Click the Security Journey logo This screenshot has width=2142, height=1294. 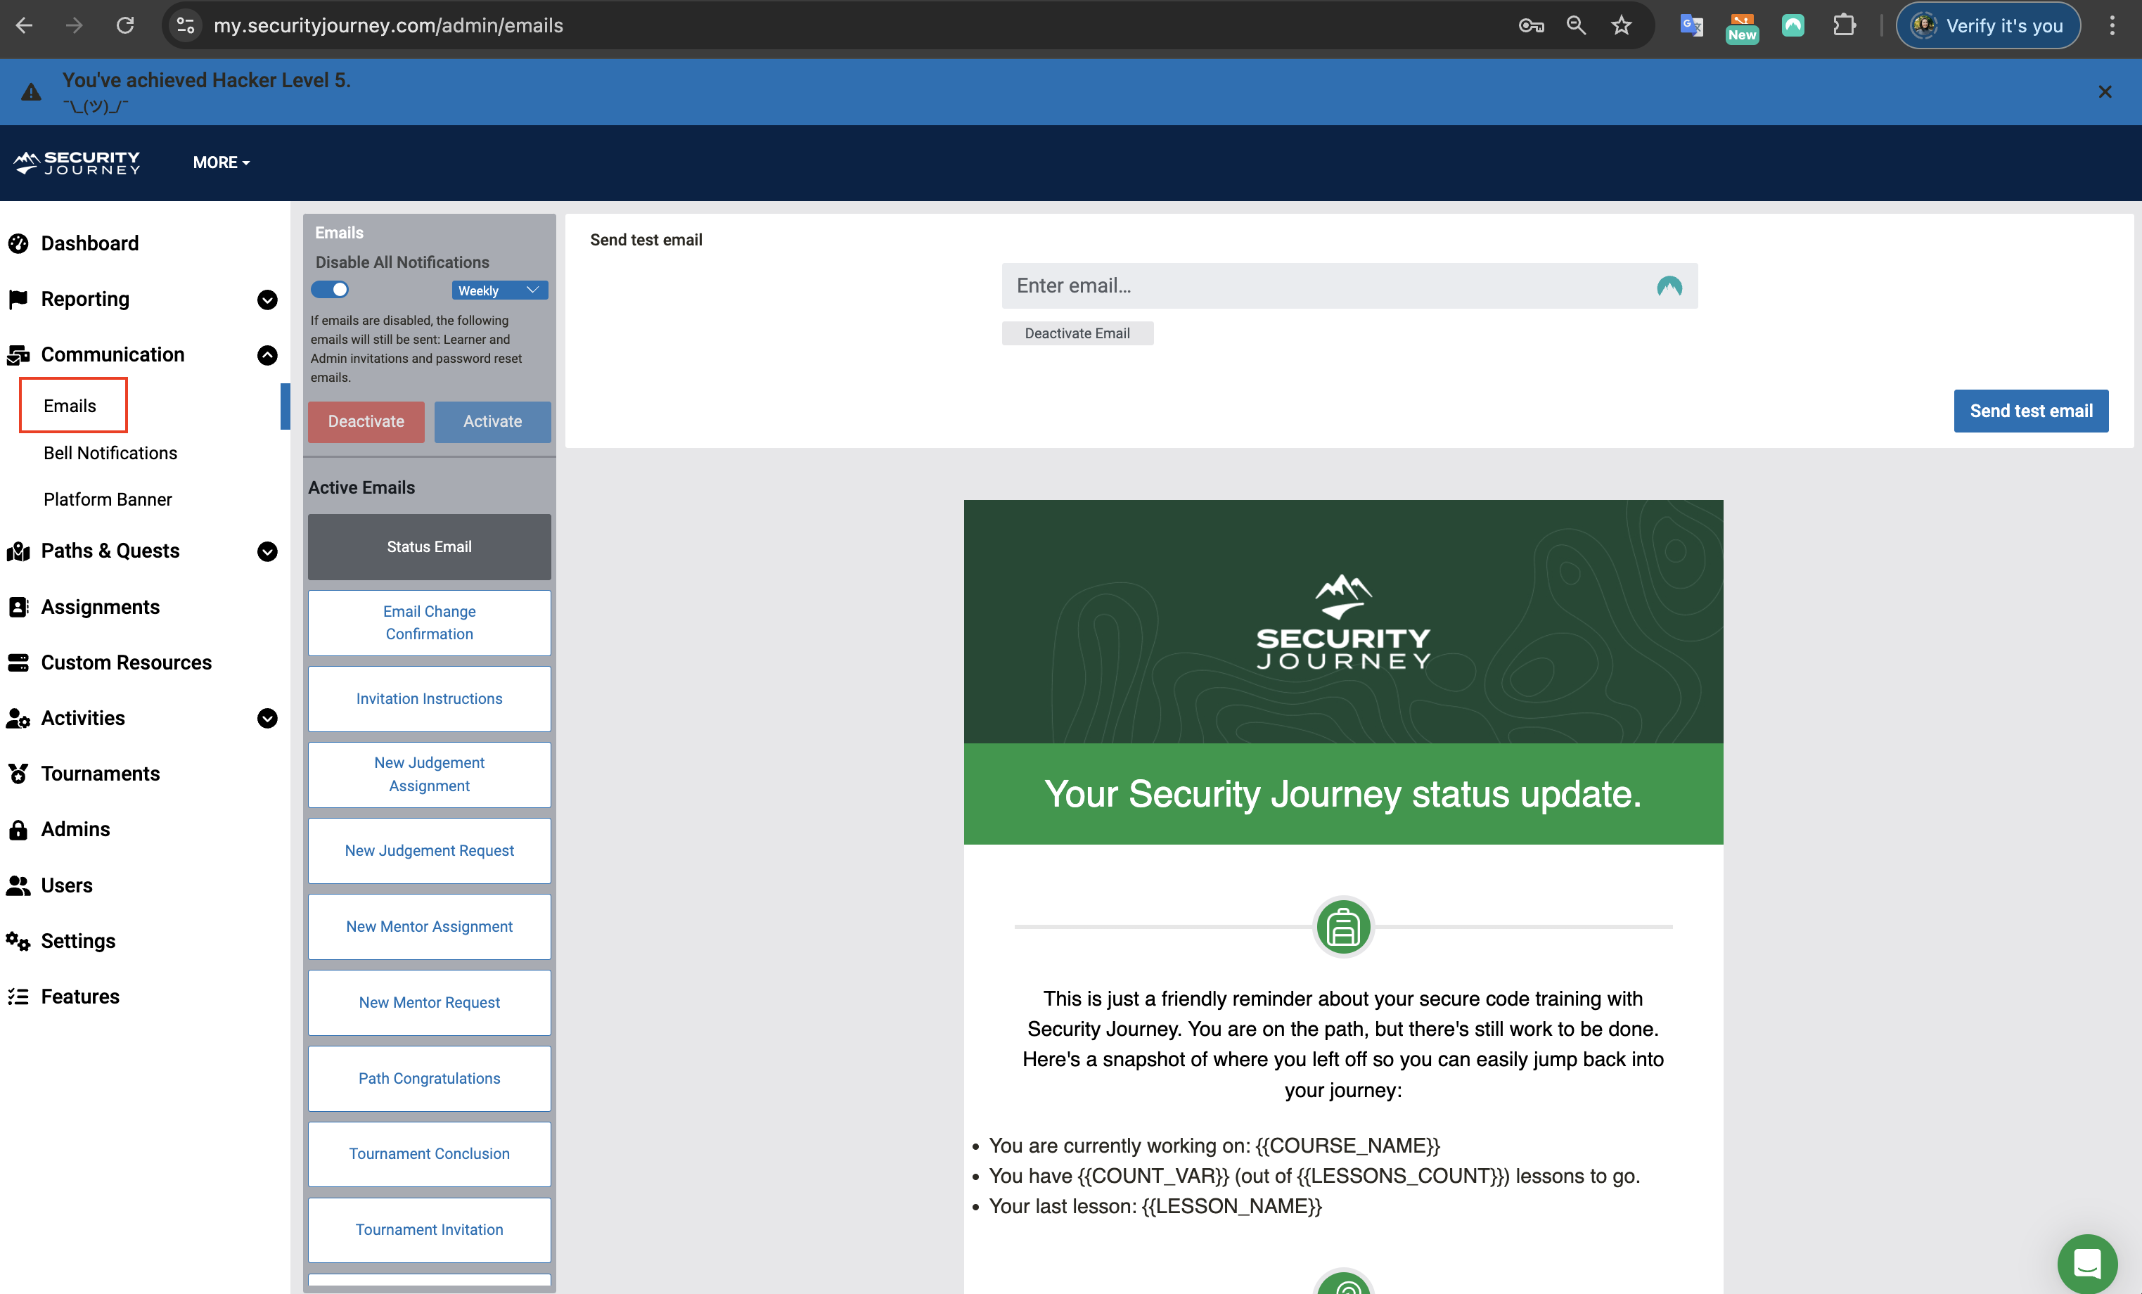point(77,162)
